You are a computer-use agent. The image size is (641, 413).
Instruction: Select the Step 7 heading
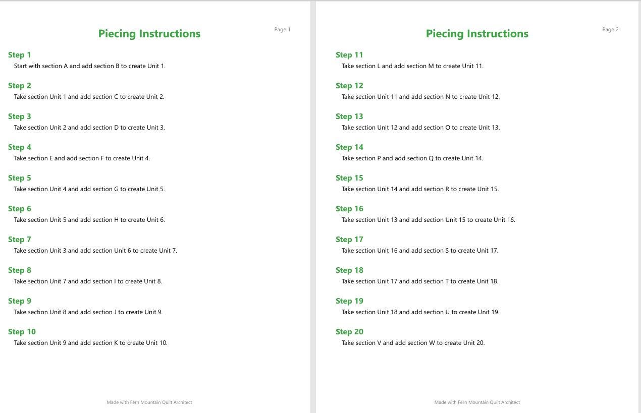(x=20, y=240)
